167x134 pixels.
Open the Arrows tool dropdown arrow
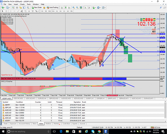[38, 11]
